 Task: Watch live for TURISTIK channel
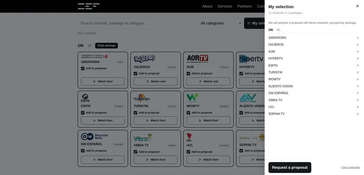156,120
